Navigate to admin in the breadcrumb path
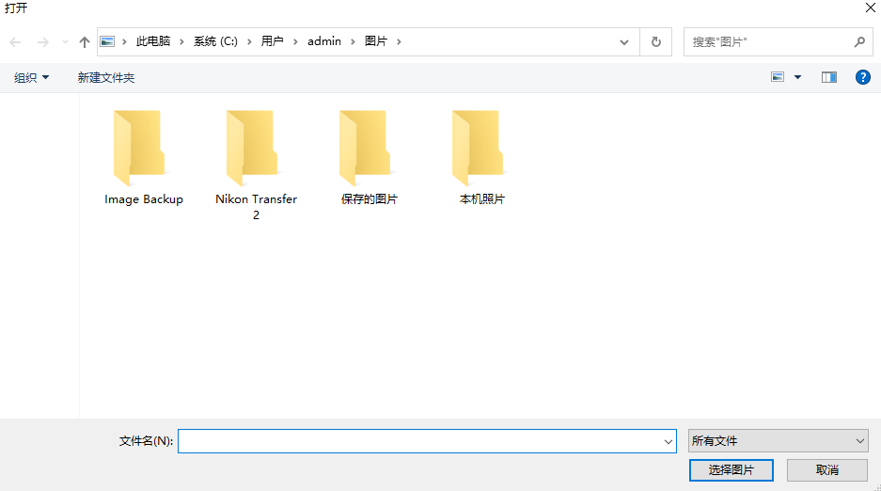The height and width of the screenshot is (491, 881). [323, 42]
